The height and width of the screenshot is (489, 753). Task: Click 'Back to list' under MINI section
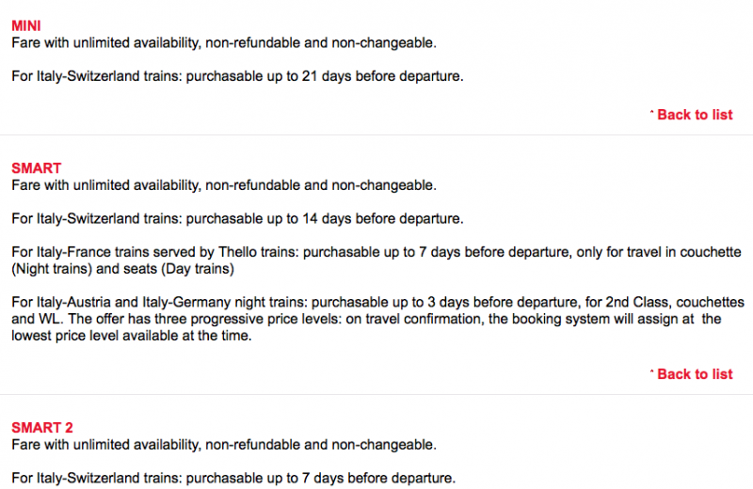click(695, 115)
